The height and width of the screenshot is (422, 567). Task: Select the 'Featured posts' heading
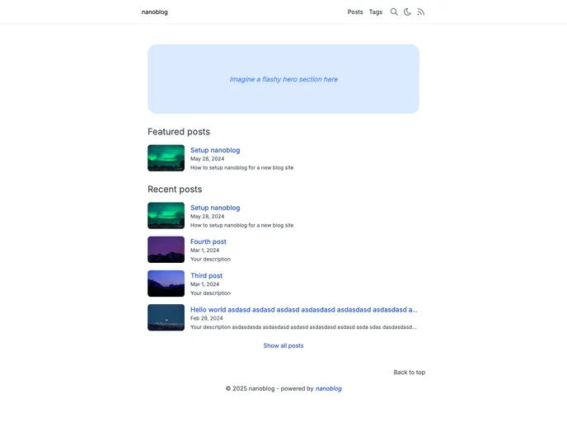[179, 132]
